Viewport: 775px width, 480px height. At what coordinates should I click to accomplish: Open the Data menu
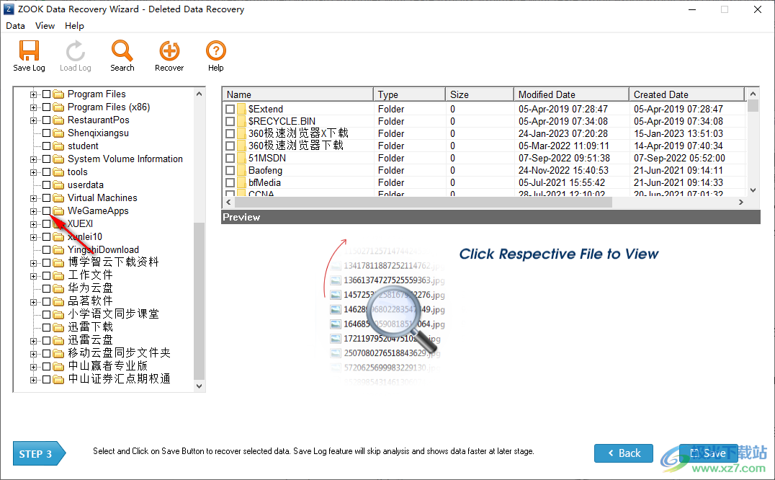pos(15,25)
